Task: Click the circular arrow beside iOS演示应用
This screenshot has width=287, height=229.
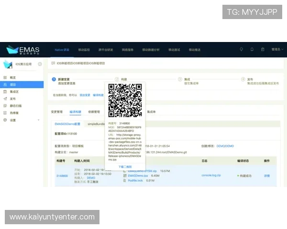Action: tap(40, 64)
